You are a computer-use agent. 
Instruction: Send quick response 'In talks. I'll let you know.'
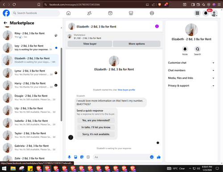[x=96, y=127]
